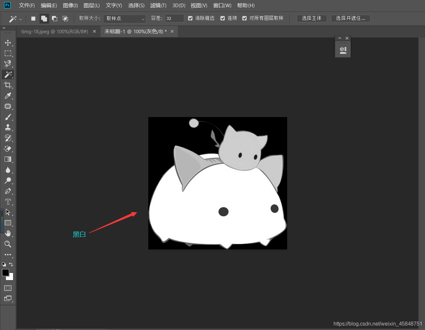
Task: Select the Magic Wand tool in toolbox
Action: 8,74
